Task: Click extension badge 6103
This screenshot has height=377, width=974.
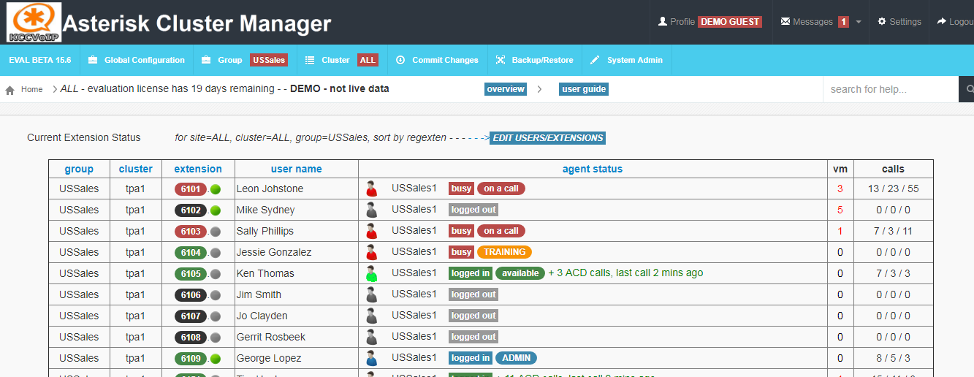Action: coord(191,232)
